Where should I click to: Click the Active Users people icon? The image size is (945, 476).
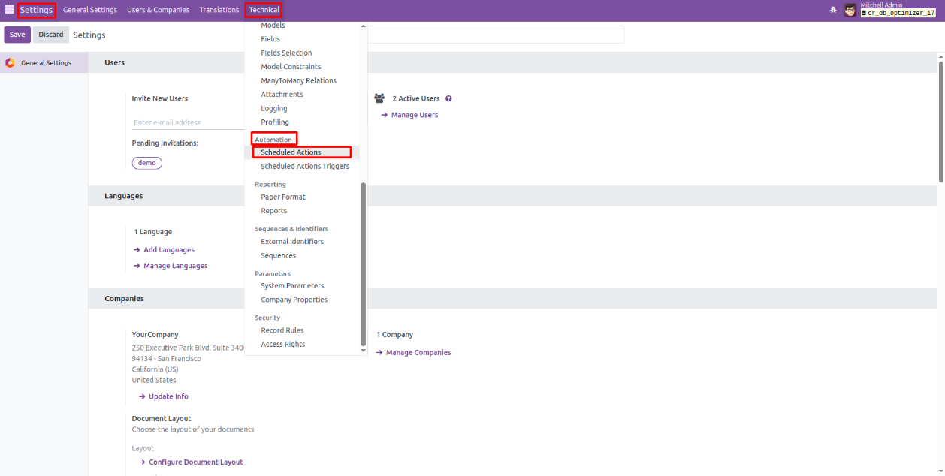[379, 98]
